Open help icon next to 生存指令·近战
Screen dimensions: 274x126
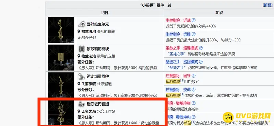194,20
